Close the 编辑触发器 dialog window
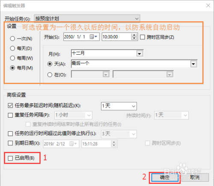Screen dimensions: 214x186 [208, 6]
